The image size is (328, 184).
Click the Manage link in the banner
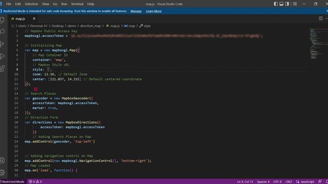coord(136,11)
